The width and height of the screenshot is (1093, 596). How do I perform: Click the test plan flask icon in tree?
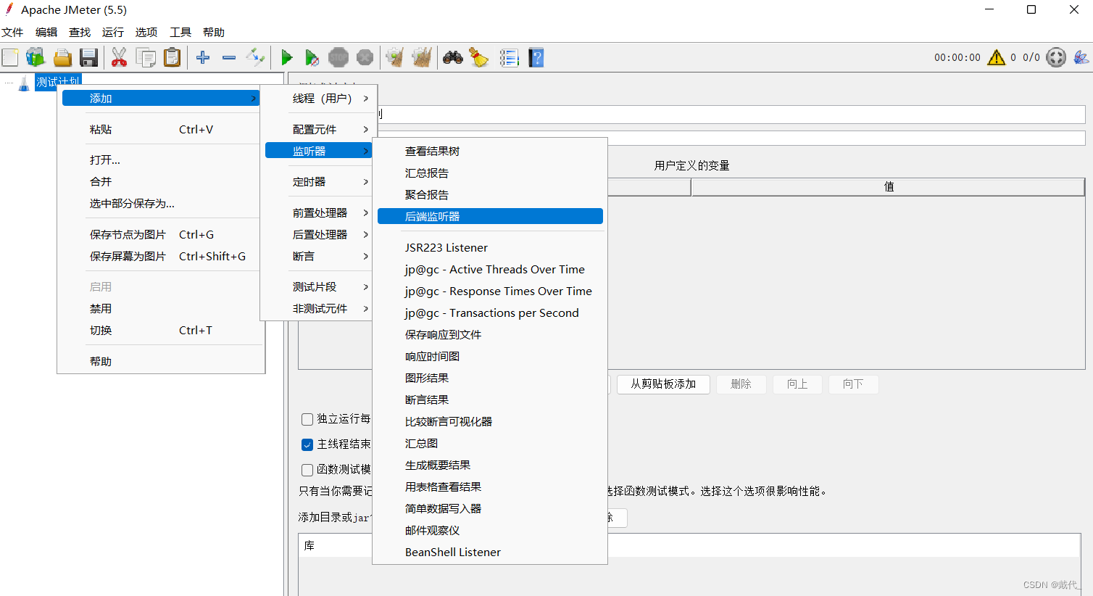coord(24,83)
